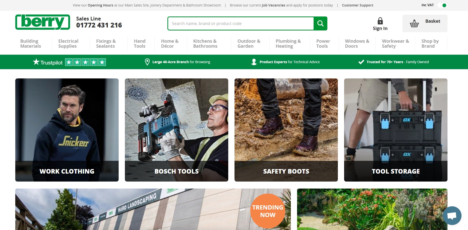Screen dimensions: 468x230
Task: Open the Tool Storage tile
Action: (x=395, y=130)
